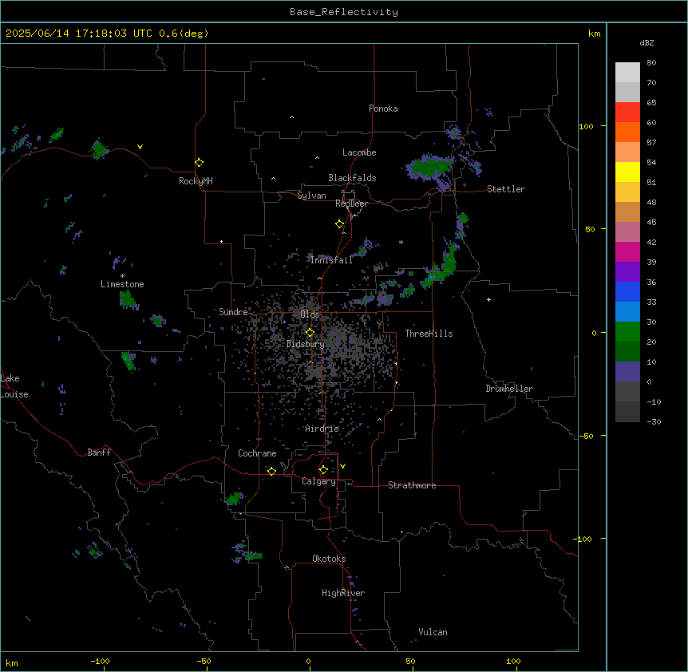Select the 30 dBZ green legend swatch
Image resolution: width=688 pixels, height=672 pixels.
click(627, 332)
